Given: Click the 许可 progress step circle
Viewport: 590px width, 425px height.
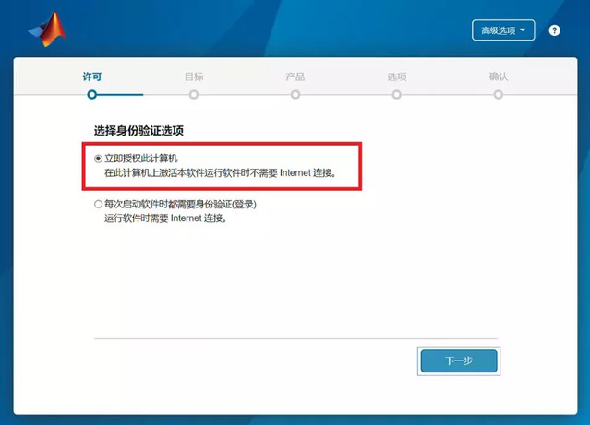Looking at the screenshot, I should [x=92, y=95].
